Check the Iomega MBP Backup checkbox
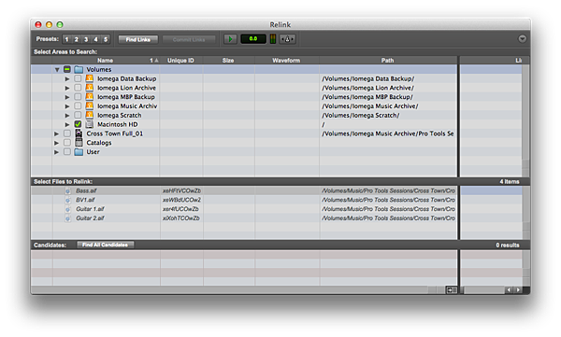The width and height of the screenshot is (561, 337). coord(78,96)
